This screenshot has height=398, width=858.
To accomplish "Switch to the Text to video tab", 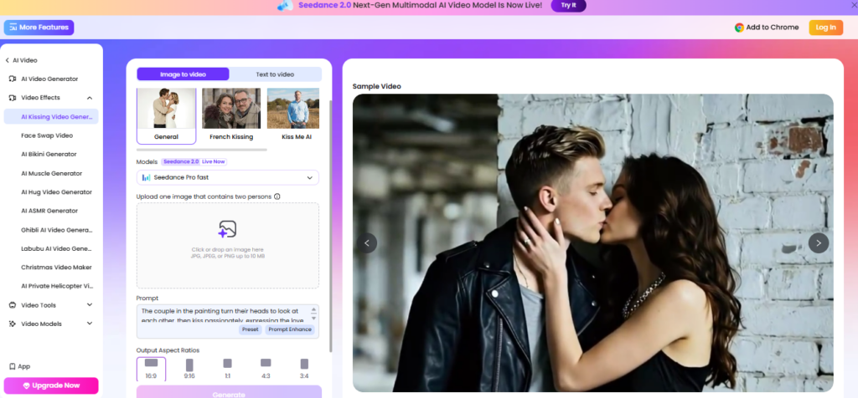I will tap(275, 74).
